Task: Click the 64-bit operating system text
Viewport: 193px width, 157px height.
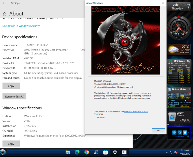Action: click(51, 73)
